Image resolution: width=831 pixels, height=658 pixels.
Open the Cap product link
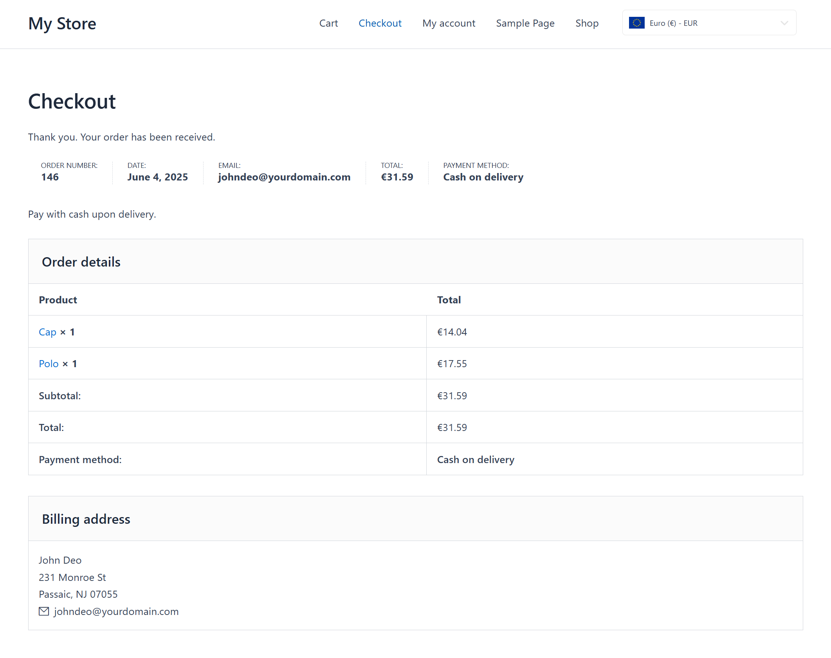[47, 332]
